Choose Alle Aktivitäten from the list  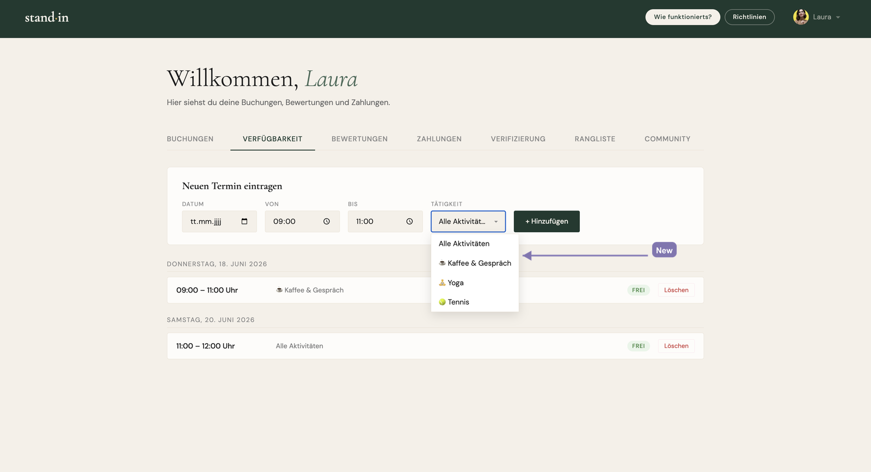click(x=475, y=244)
